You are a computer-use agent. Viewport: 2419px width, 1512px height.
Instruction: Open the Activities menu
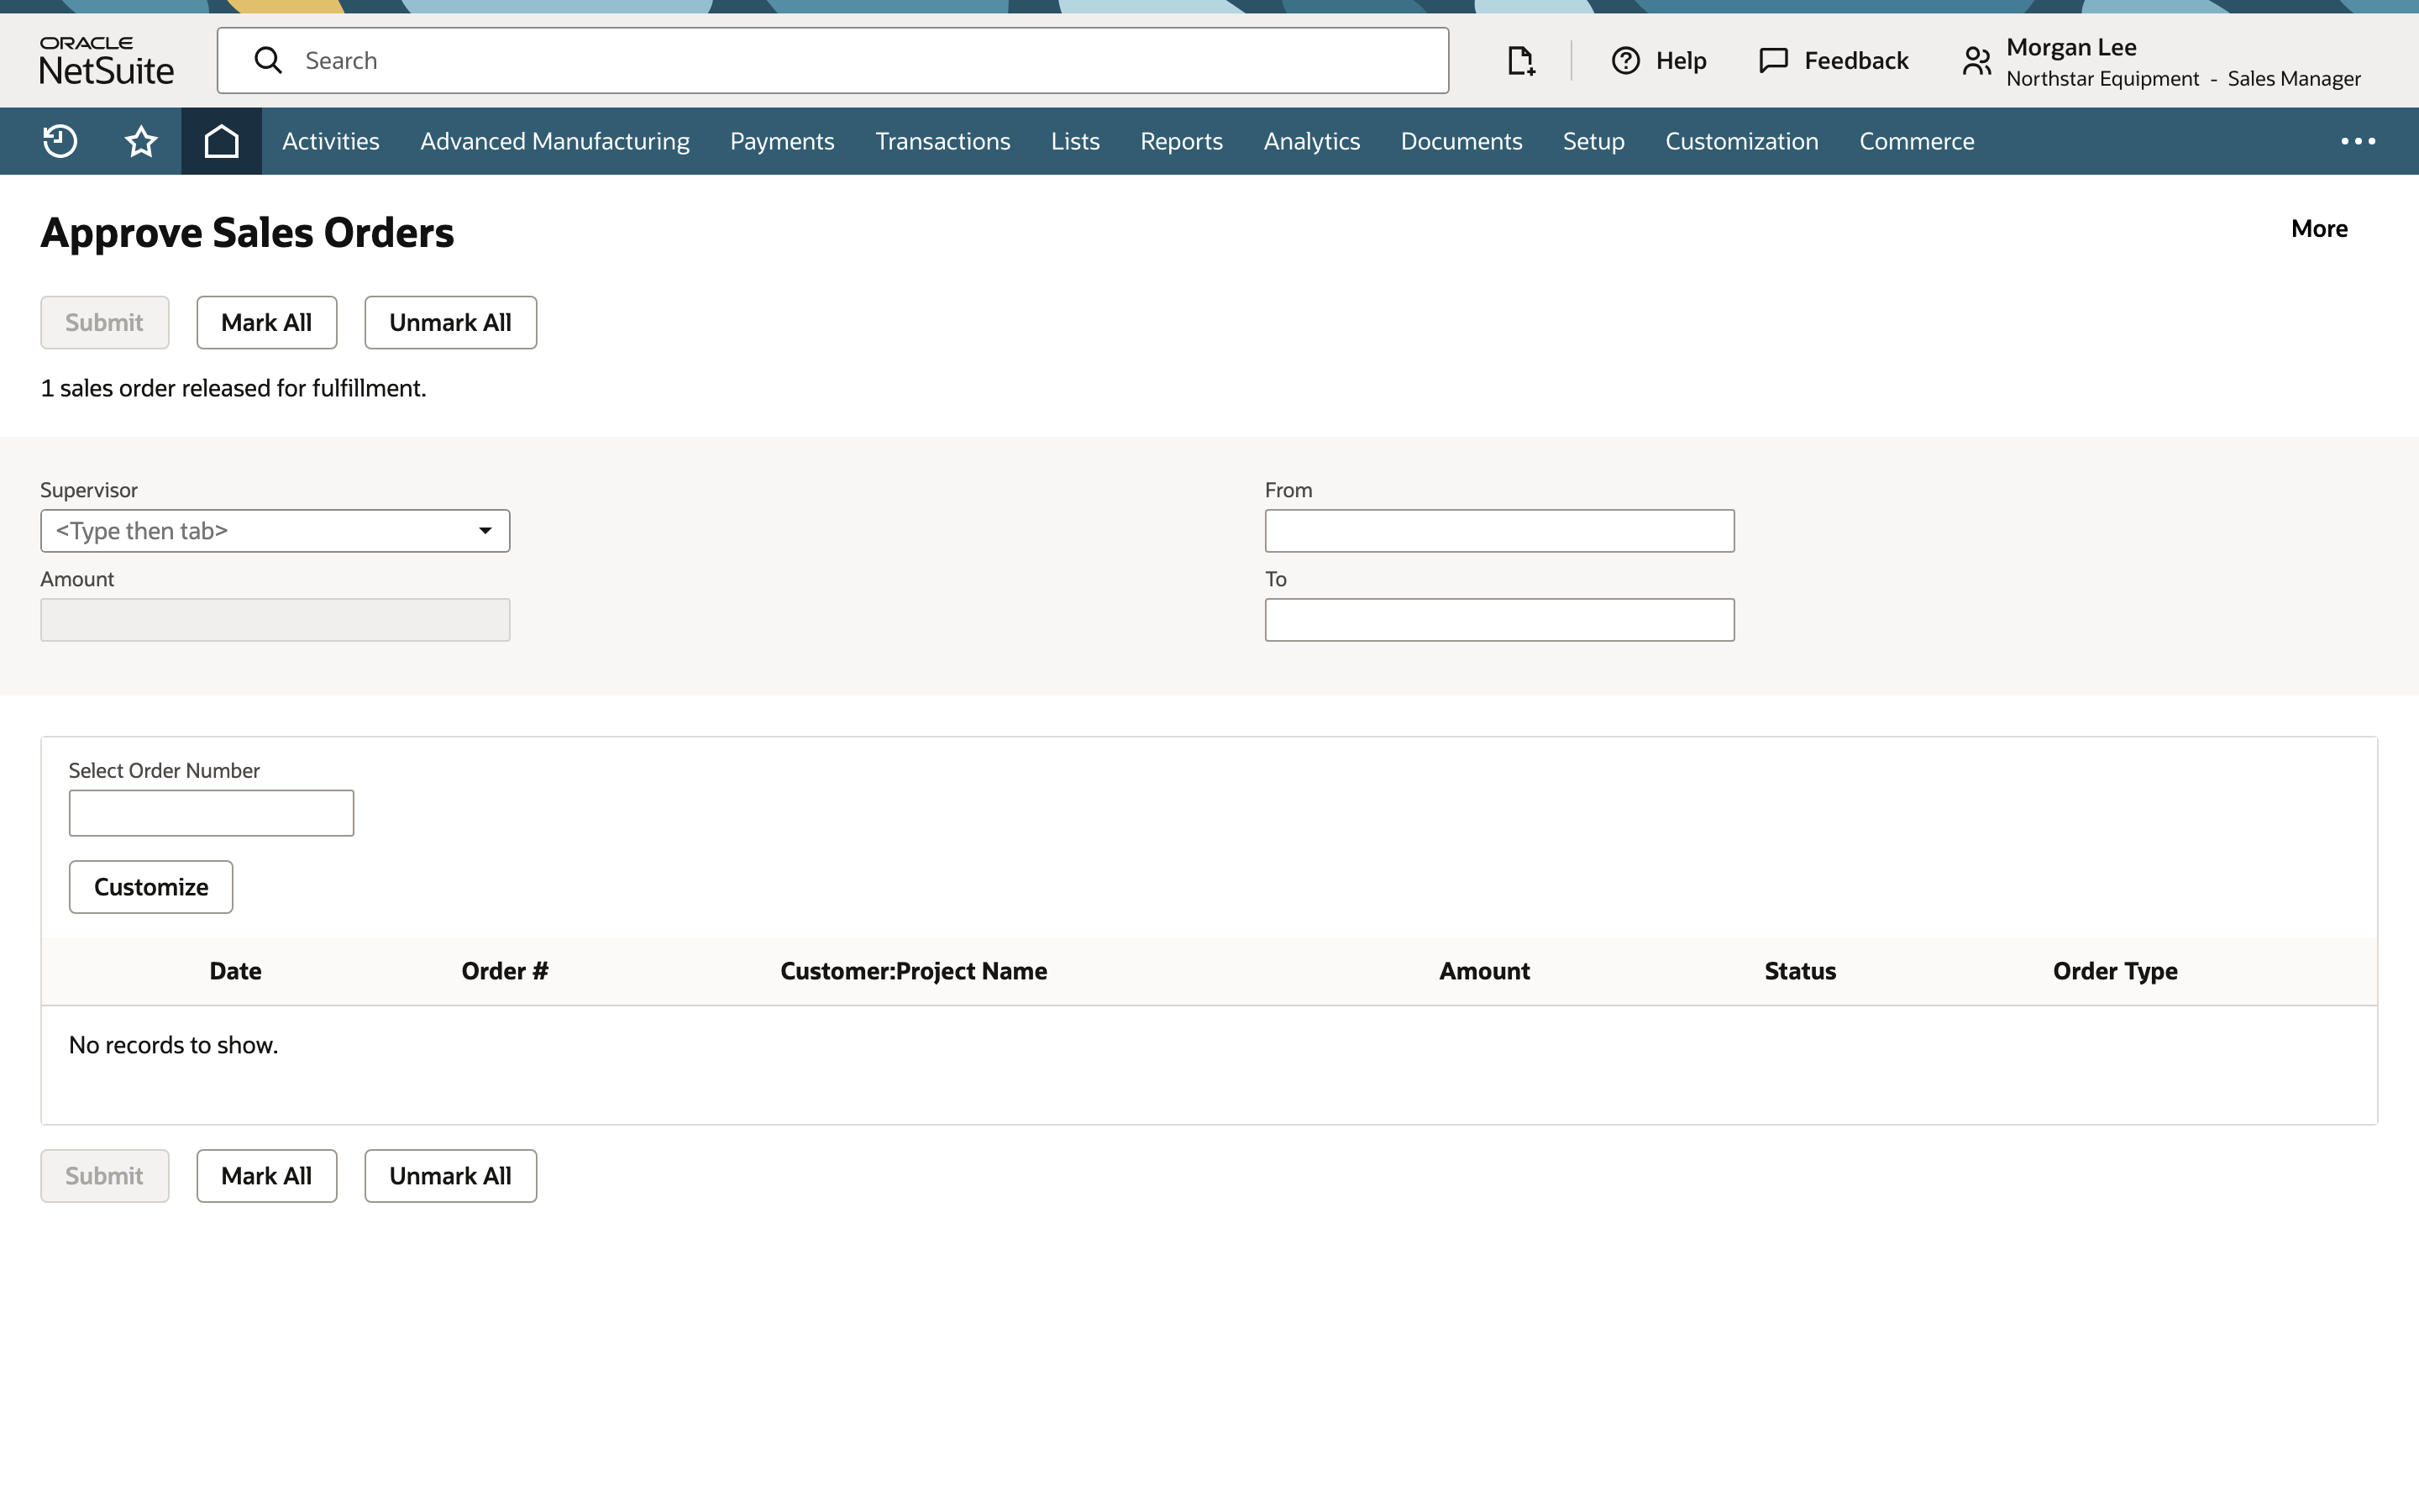pos(330,141)
